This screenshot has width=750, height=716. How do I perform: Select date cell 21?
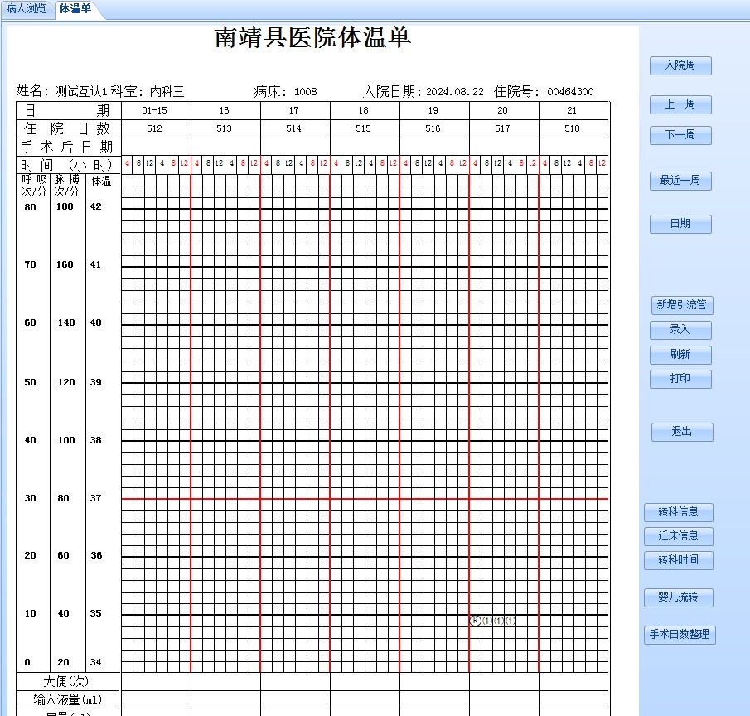pyautogui.click(x=573, y=110)
